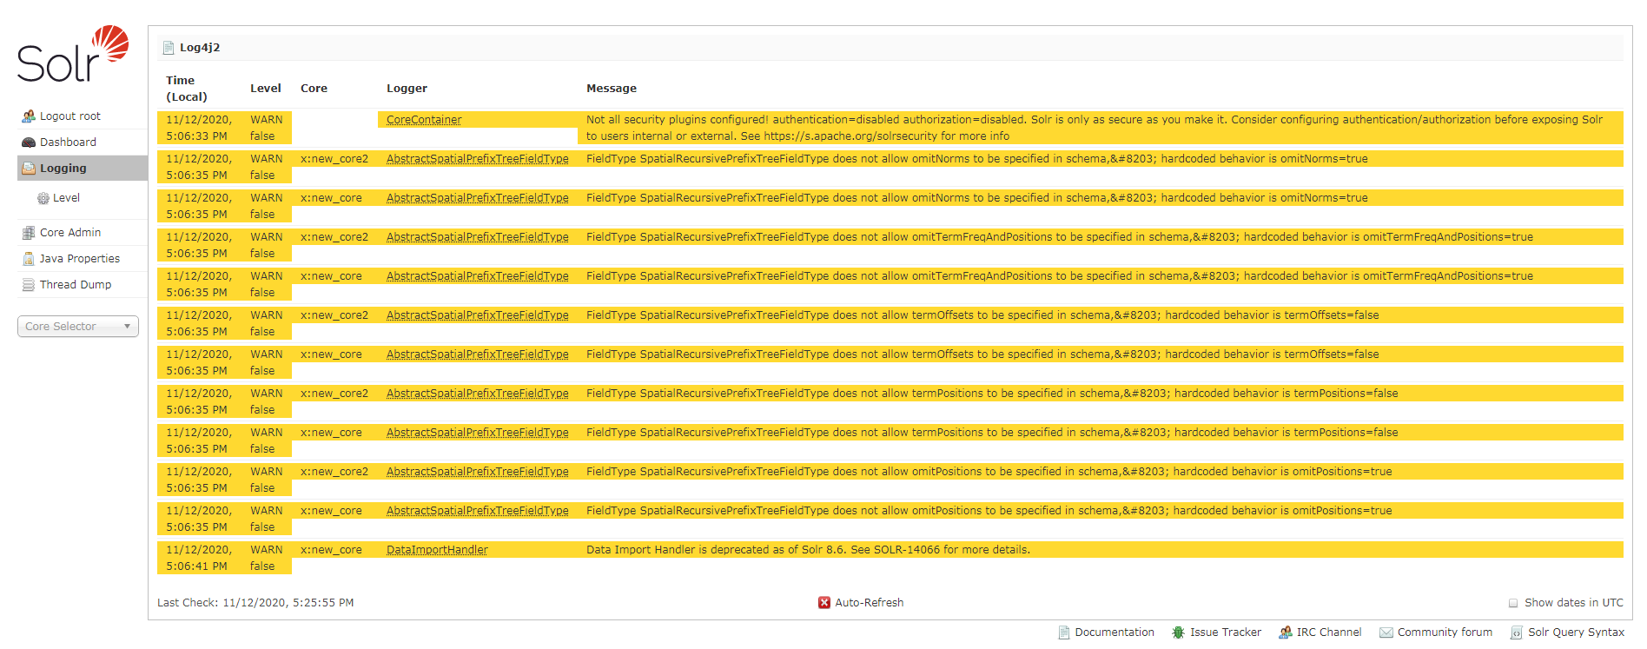1647x649 pixels.
Task: Click the Message column header
Action: (612, 89)
